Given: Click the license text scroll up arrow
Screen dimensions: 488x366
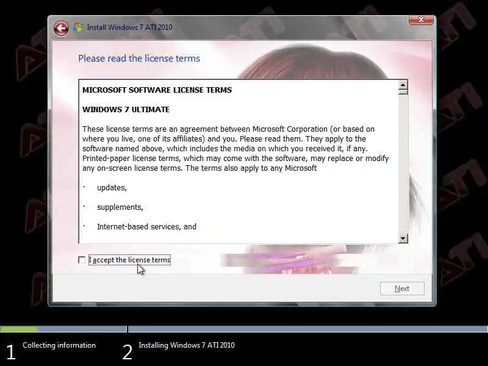Looking at the screenshot, I should coord(403,85).
